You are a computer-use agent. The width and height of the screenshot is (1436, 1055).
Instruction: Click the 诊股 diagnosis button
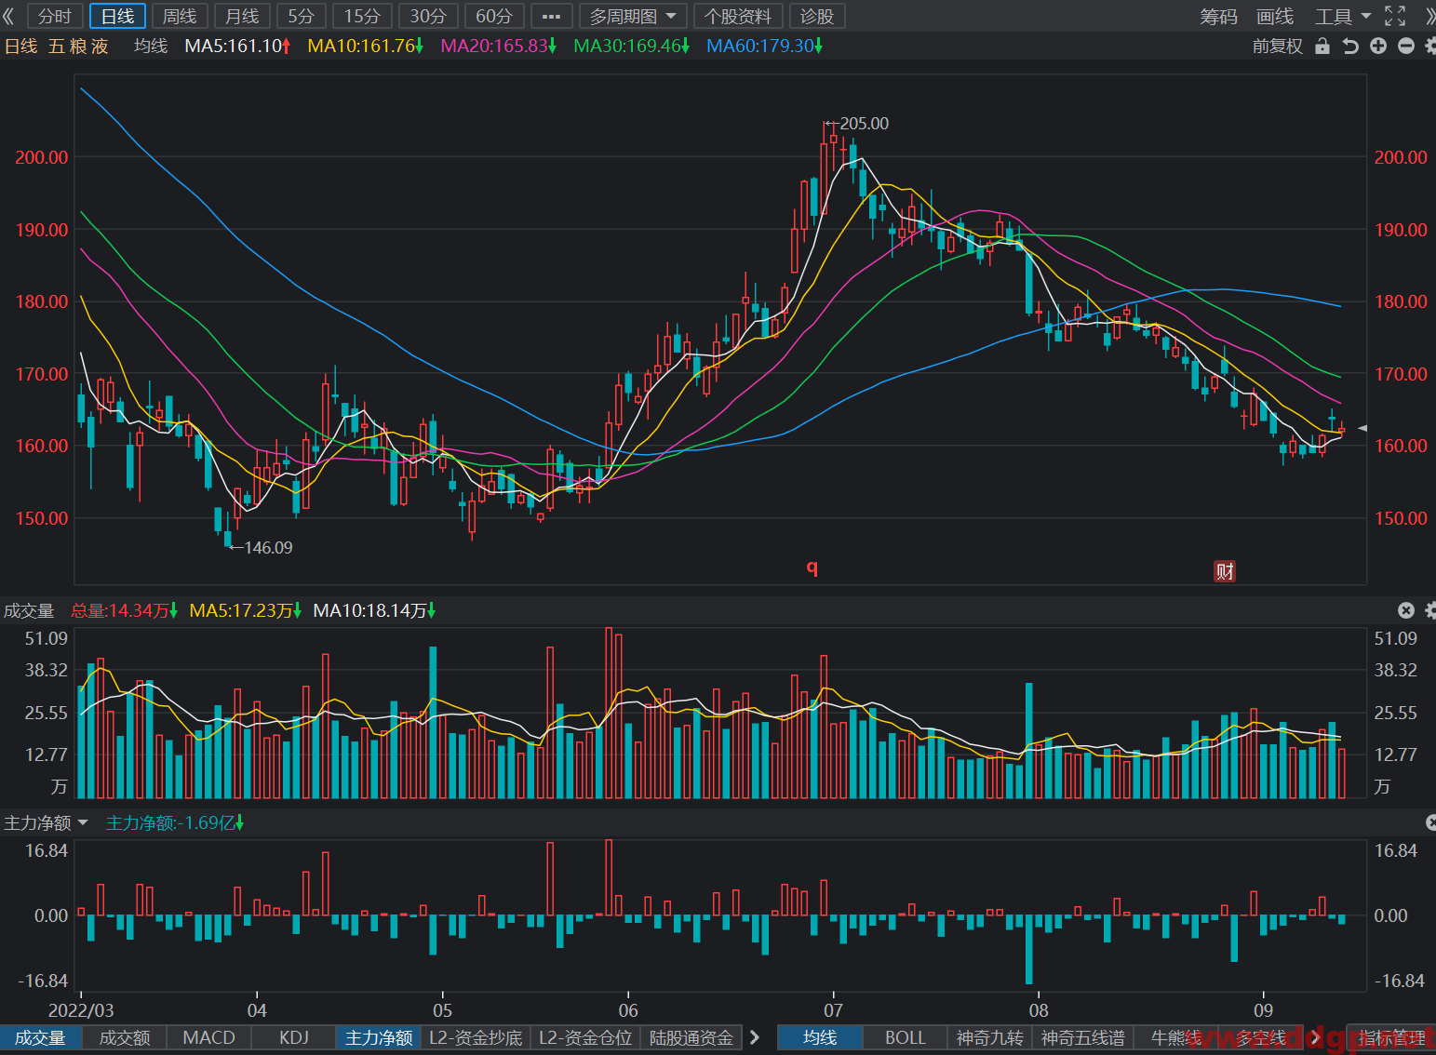pos(817,16)
